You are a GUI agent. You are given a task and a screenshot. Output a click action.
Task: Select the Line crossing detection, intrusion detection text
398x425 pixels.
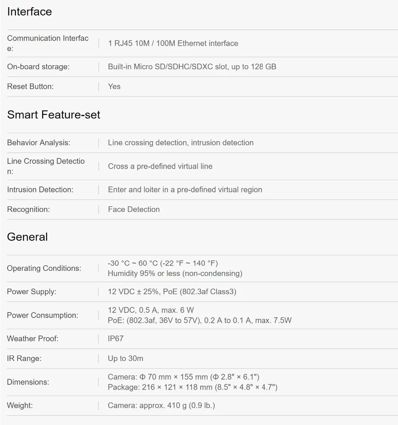point(181,143)
